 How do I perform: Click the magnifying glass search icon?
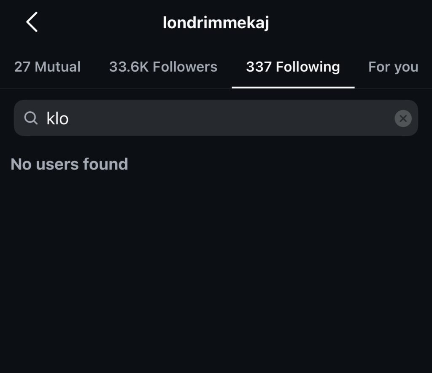pos(31,118)
